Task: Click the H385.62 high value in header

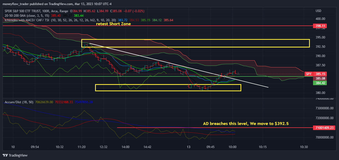Action: [90, 11]
